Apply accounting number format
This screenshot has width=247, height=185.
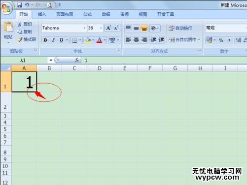(x=210, y=40)
